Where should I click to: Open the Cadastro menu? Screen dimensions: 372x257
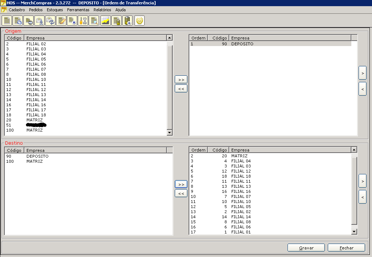17,10
